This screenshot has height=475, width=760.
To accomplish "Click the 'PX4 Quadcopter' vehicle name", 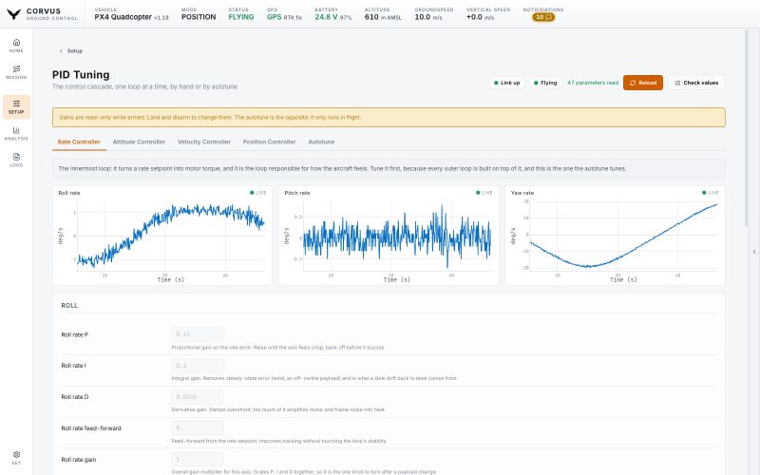I will (x=123, y=17).
